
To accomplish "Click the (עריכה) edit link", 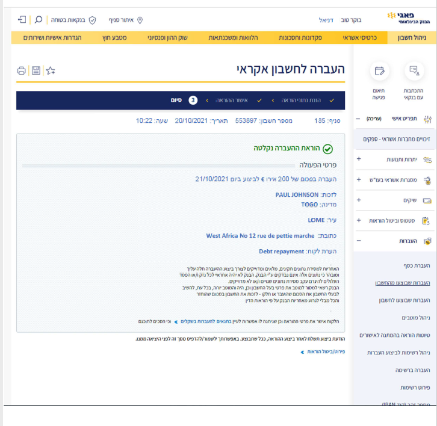I will click(374, 119).
